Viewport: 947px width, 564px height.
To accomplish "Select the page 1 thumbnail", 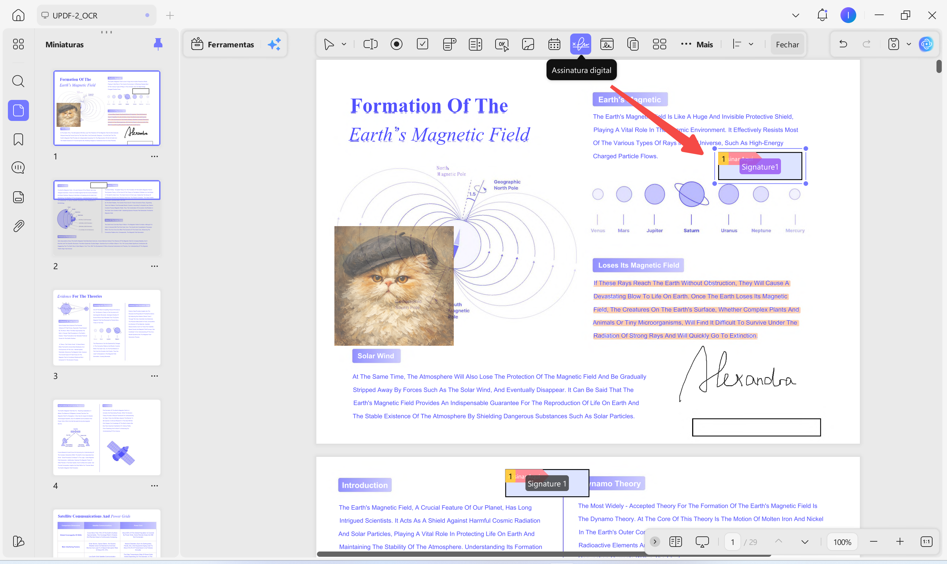I will click(x=107, y=108).
